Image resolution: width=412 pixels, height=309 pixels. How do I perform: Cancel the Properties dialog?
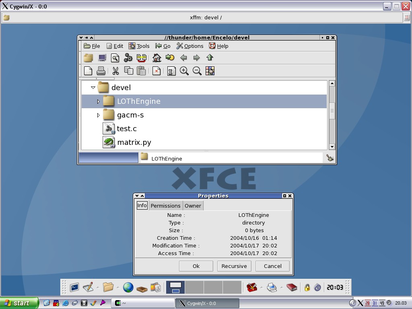point(272,266)
